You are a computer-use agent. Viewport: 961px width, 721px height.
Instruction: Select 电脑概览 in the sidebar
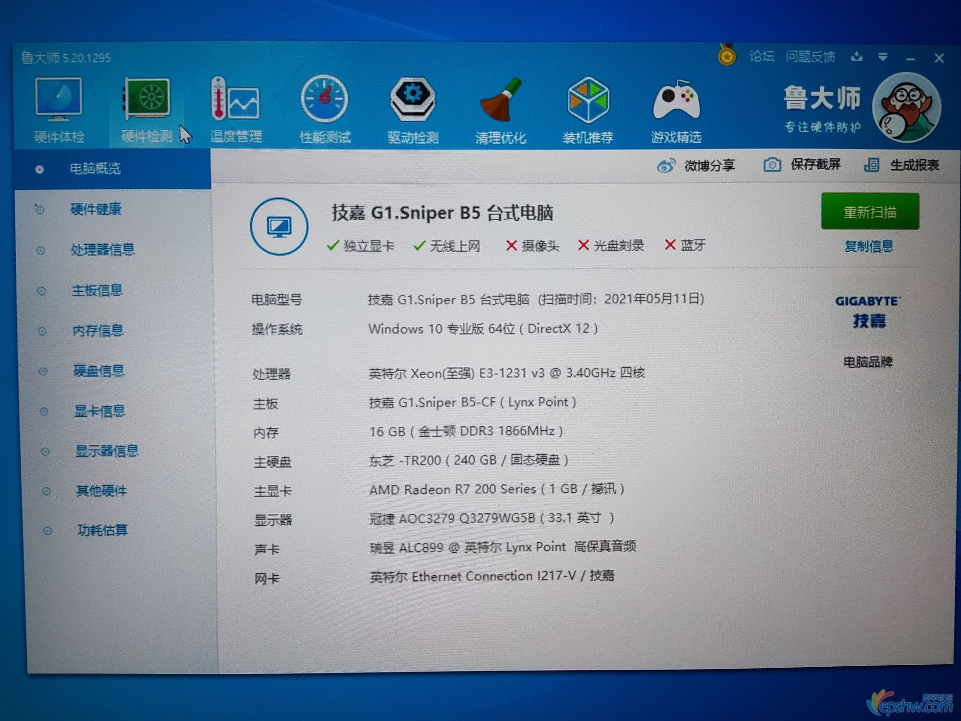[x=112, y=169]
